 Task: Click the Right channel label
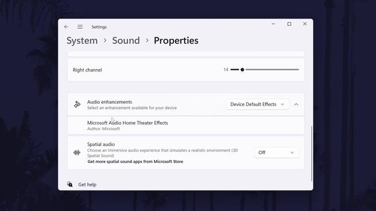(88, 70)
